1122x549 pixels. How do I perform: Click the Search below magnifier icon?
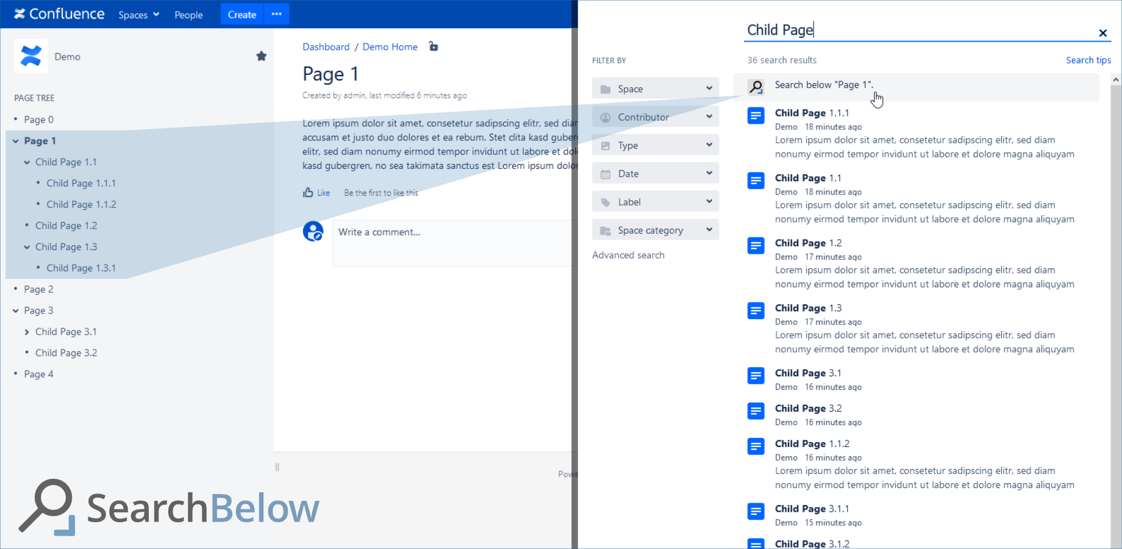pos(756,87)
